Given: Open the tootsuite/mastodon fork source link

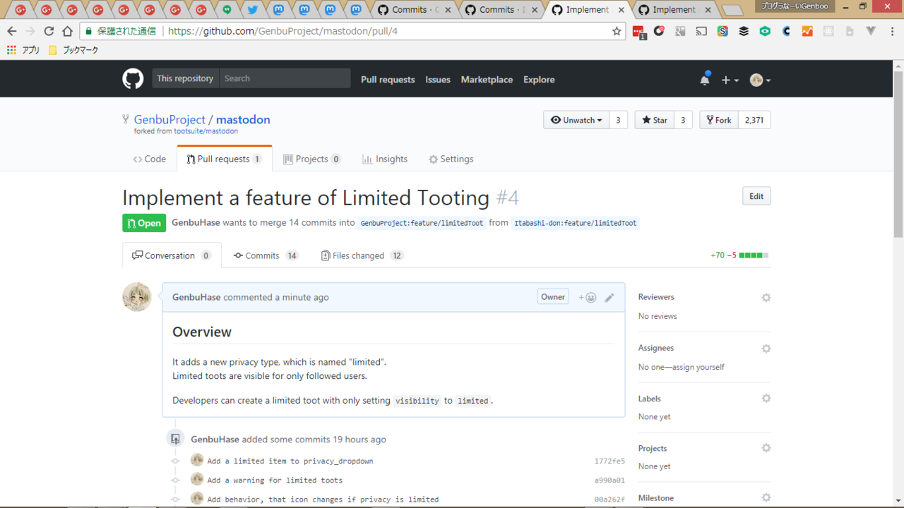Looking at the screenshot, I should click(x=206, y=131).
